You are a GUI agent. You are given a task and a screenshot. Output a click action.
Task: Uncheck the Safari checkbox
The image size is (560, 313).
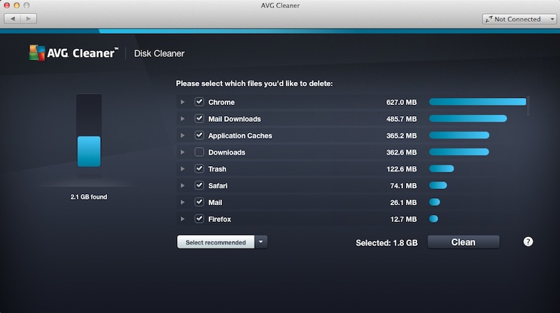[x=199, y=186]
